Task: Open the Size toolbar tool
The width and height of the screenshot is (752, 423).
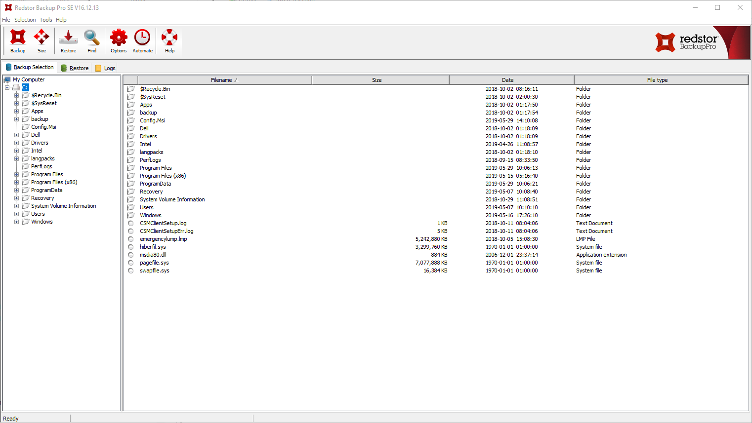Action: pyautogui.click(x=42, y=41)
